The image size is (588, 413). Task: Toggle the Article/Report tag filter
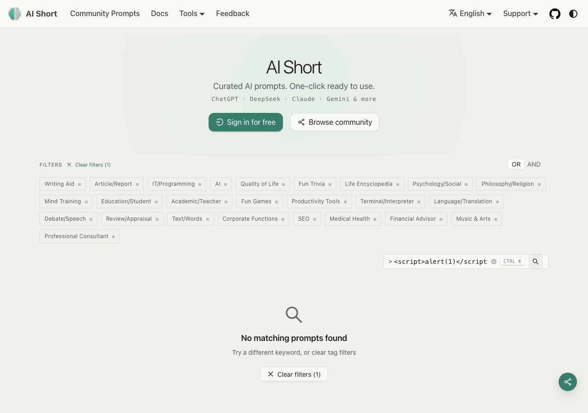click(117, 184)
